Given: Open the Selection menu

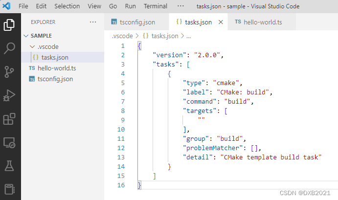Looking at the screenshot, I should pyautogui.click(x=67, y=6).
